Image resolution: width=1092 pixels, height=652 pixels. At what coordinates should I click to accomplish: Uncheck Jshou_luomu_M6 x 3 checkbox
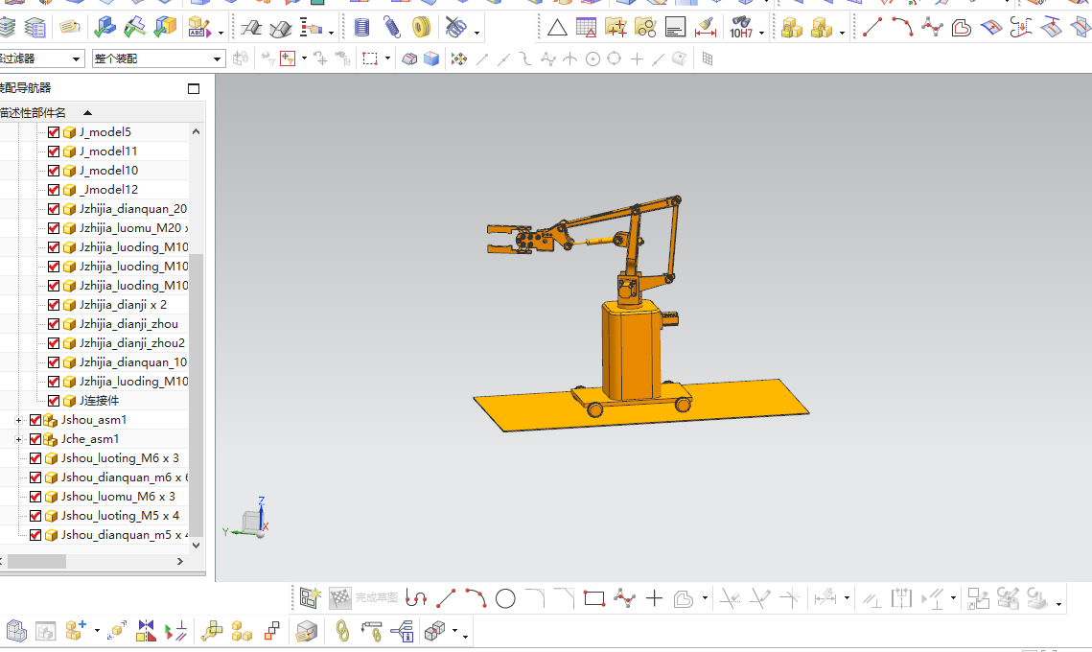(35, 497)
